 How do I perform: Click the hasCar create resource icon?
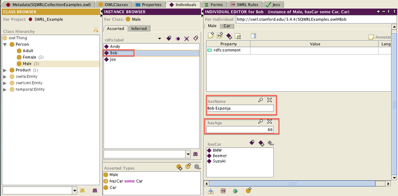coord(252,142)
